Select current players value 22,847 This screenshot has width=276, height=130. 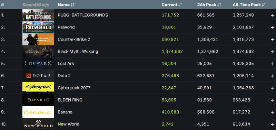click(169, 88)
